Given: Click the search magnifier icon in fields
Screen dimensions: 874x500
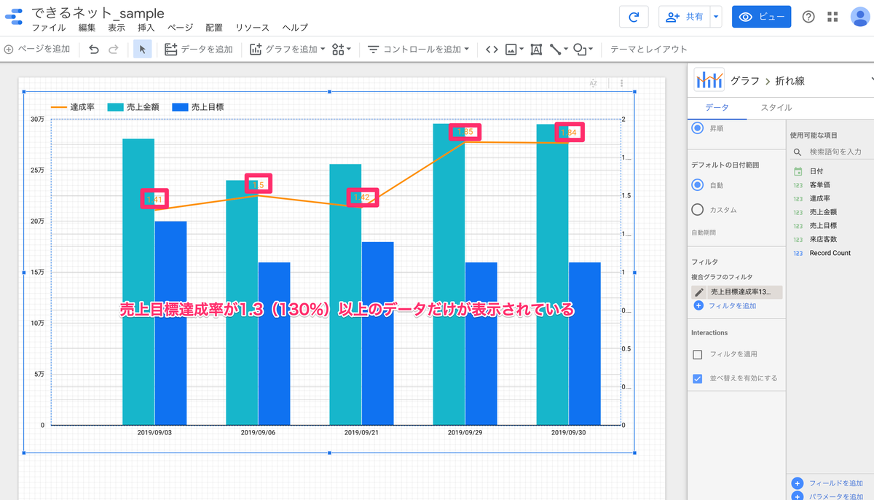Looking at the screenshot, I should click(798, 152).
